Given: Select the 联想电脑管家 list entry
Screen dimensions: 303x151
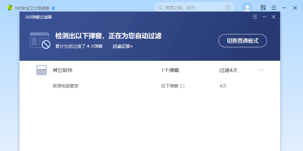Looking at the screenshot, I should click(x=66, y=86).
